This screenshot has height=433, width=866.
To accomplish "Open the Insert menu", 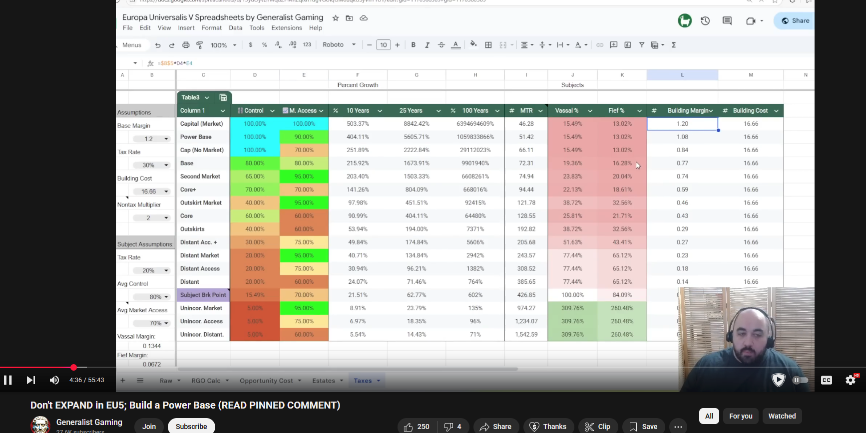I will [186, 28].
